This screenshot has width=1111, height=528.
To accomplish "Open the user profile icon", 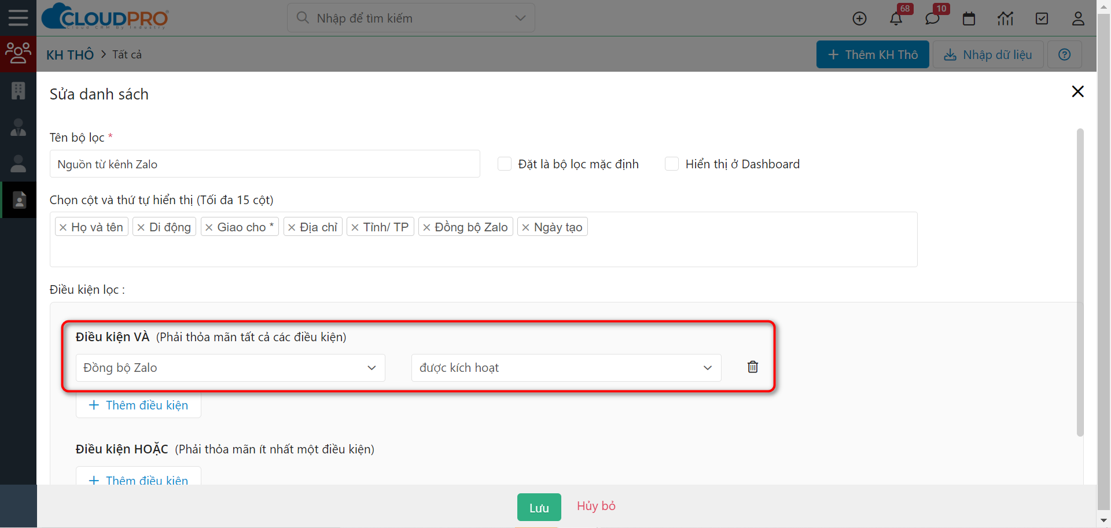I will click(1078, 19).
